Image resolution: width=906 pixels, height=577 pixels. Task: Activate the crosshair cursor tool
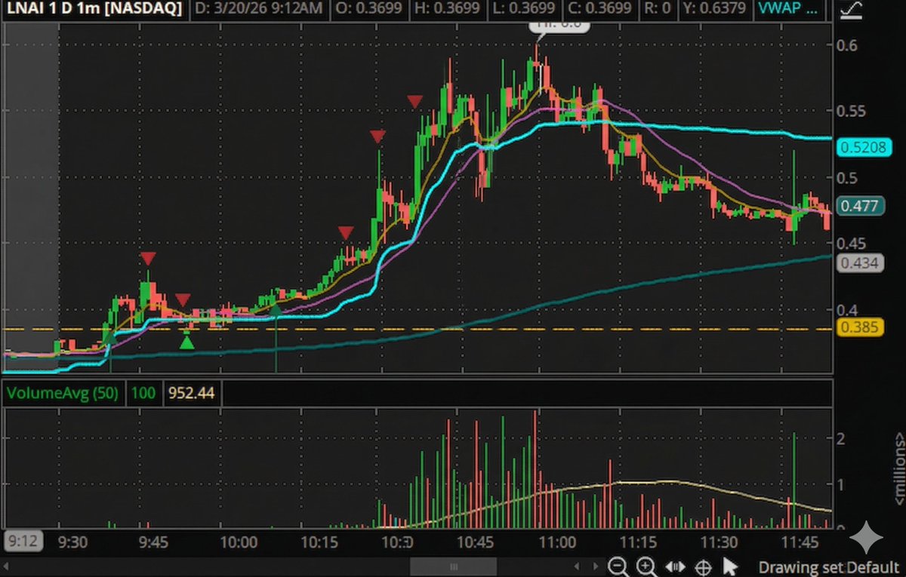(x=702, y=566)
